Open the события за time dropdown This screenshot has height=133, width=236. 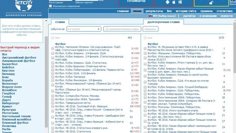point(84,29)
